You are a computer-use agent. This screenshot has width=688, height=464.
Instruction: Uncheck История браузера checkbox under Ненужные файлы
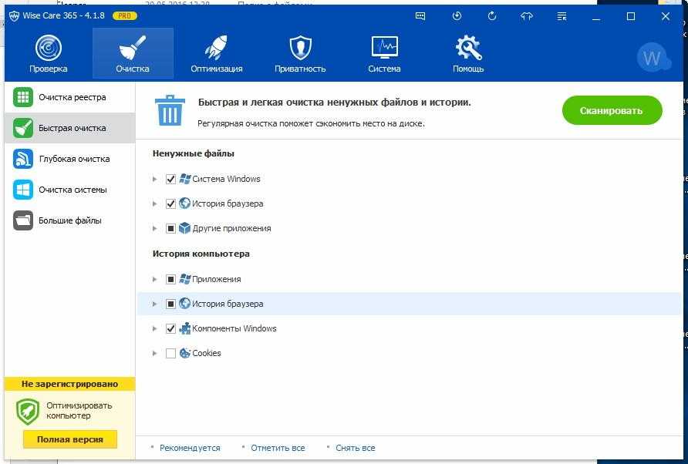tap(170, 203)
